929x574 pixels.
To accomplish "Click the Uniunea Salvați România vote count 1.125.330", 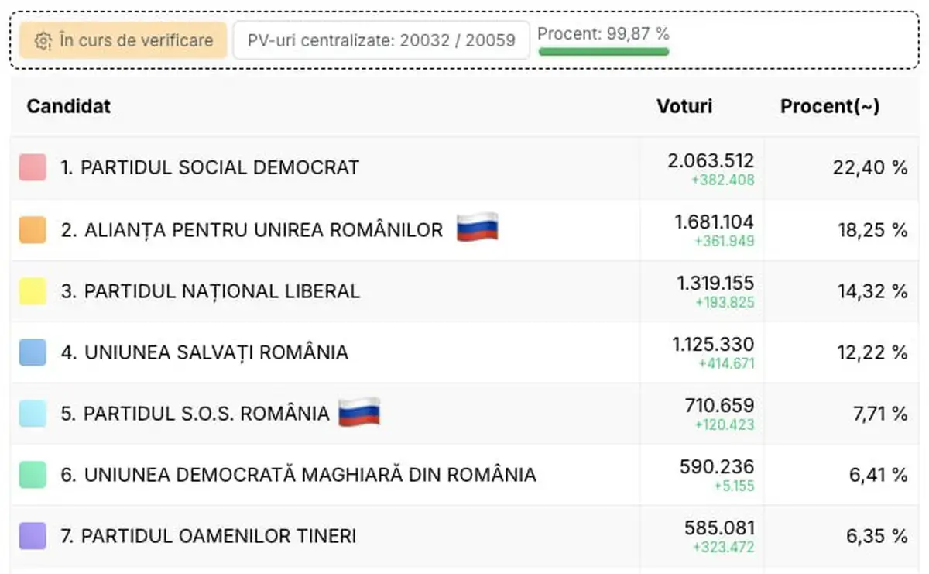I will (x=713, y=344).
